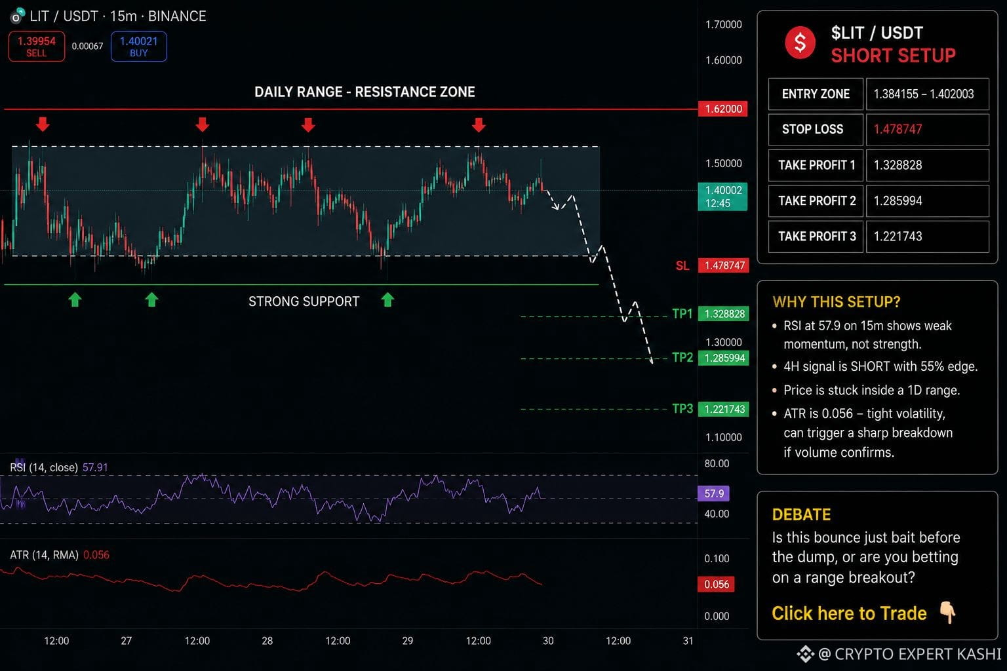Viewport: 1007px width, 671px height.
Task: Click the 1.285994 value in the setup table
Action: pos(898,201)
